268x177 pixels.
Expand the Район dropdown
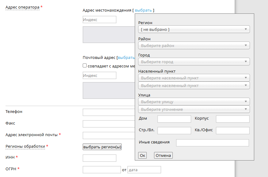tap(194, 45)
